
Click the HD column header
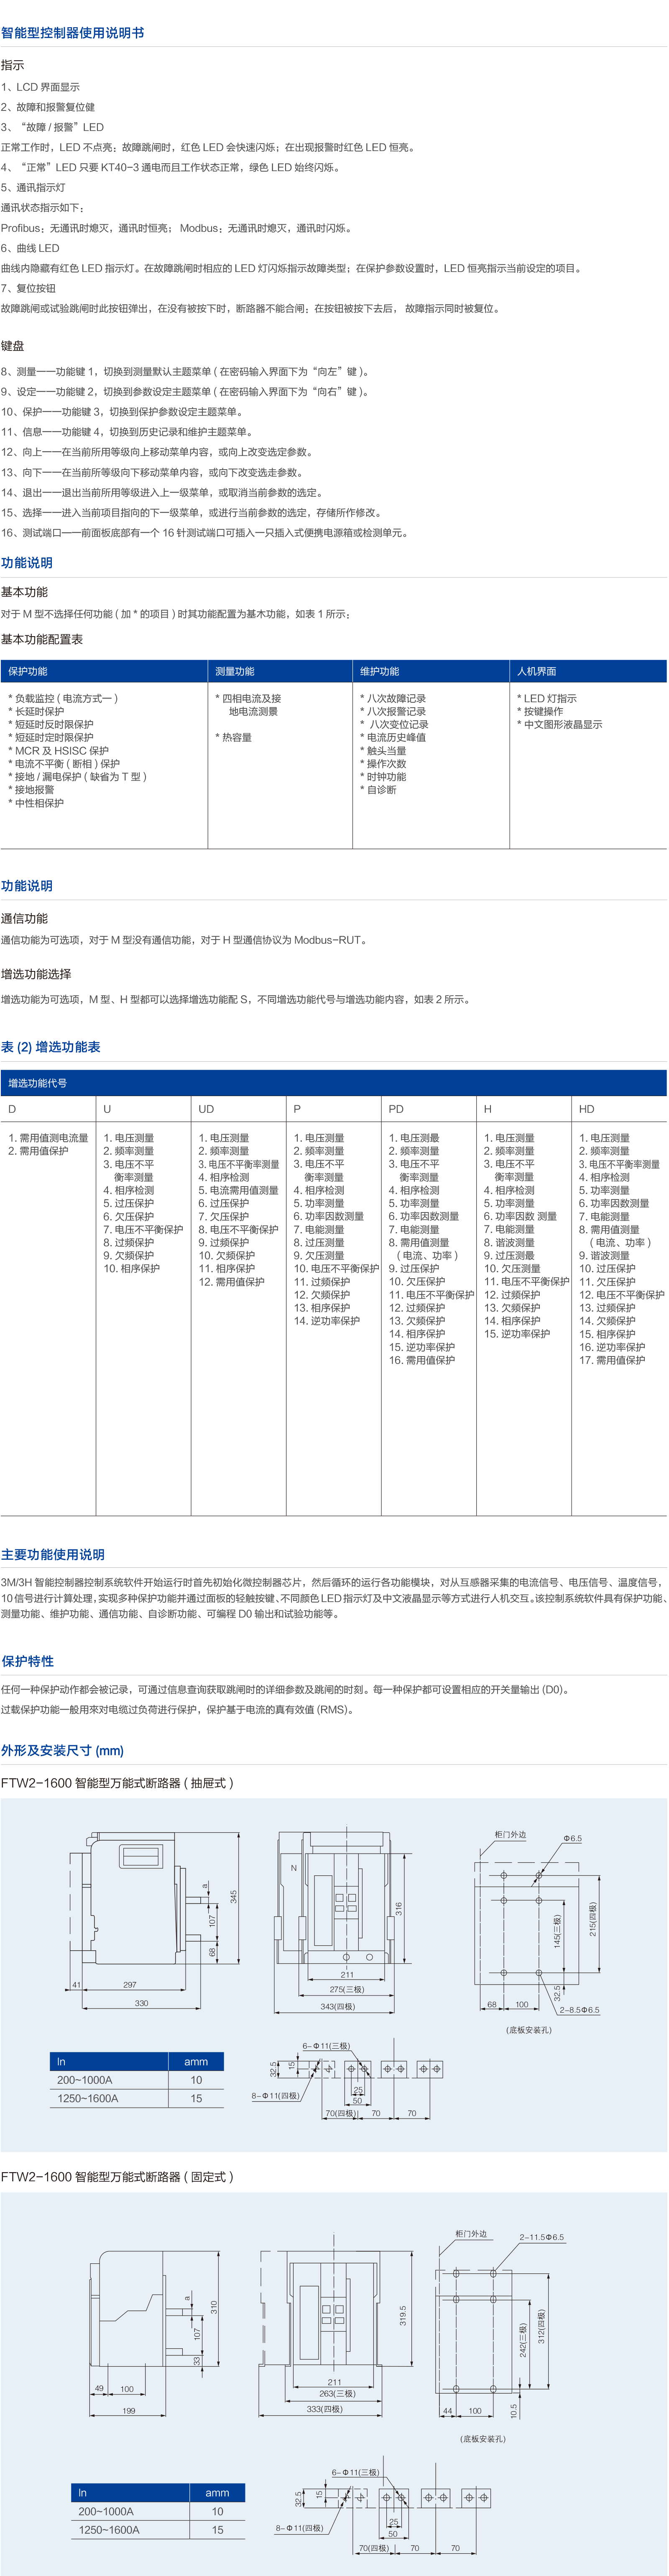(x=587, y=1109)
